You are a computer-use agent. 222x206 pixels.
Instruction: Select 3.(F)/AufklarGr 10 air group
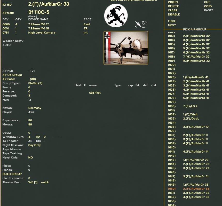[x=196, y=127]
